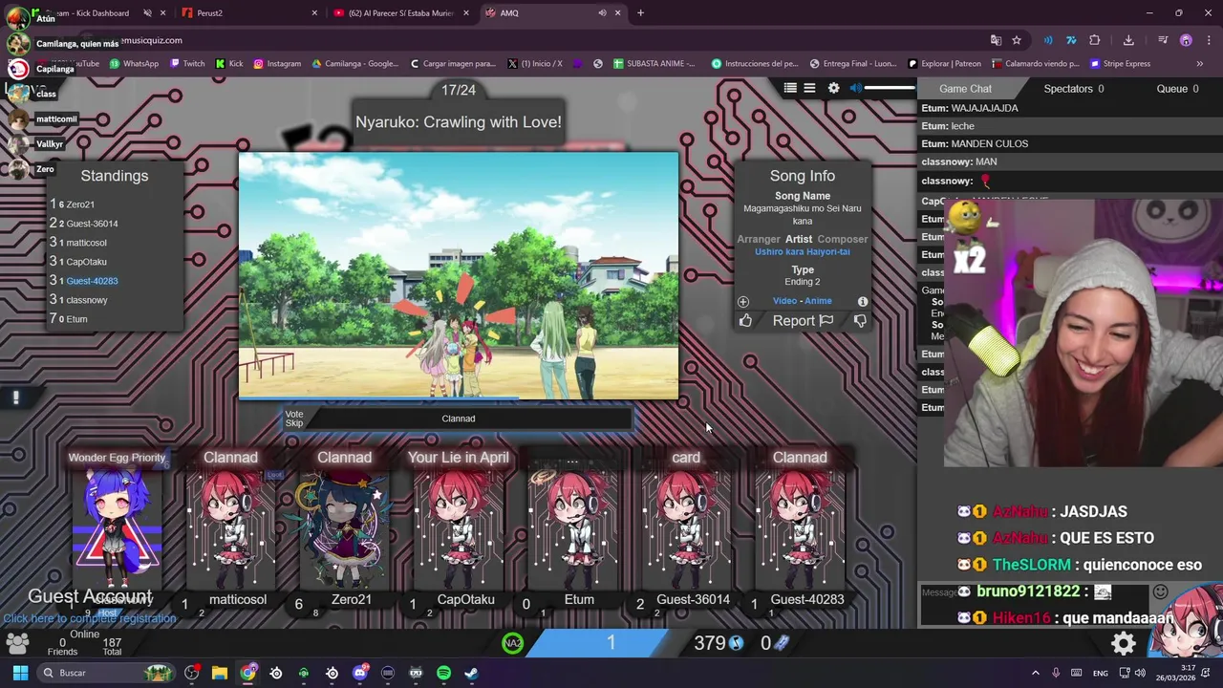Open the bottom-right settings gear

pos(1124,643)
